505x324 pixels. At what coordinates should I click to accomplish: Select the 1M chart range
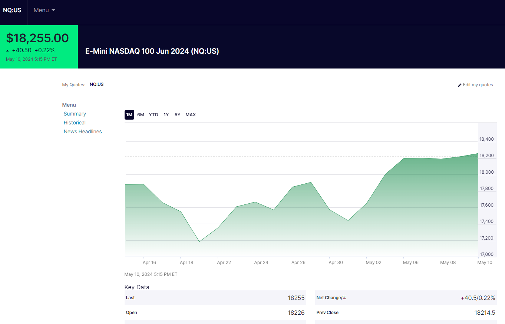[x=129, y=115]
